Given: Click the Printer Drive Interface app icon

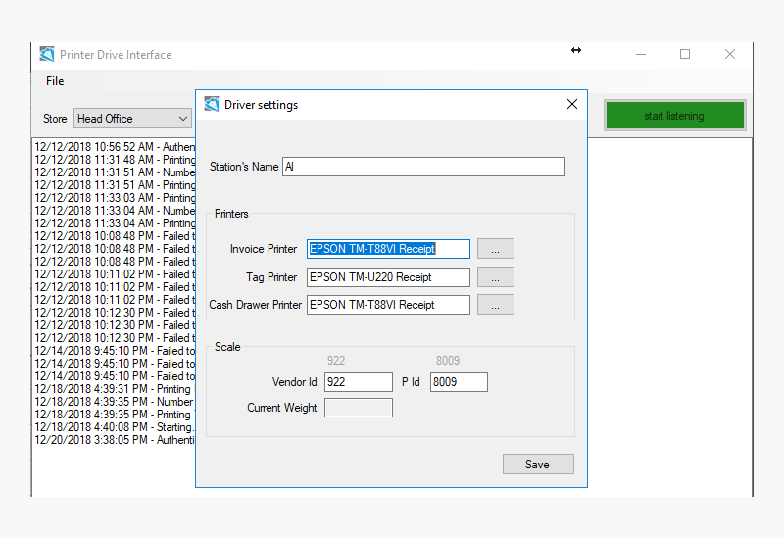Looking at the screenshot, I should tap(47, 54).
